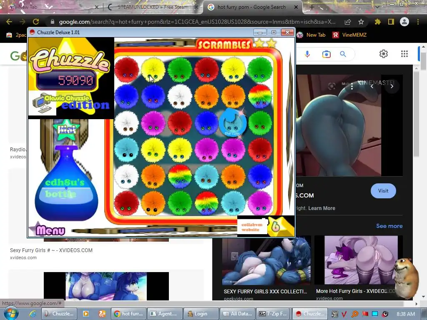Click the Chrome address bar URL
The width and height of the screenshot is (427, 320).
pyautogui.click(x=197, y=22)
